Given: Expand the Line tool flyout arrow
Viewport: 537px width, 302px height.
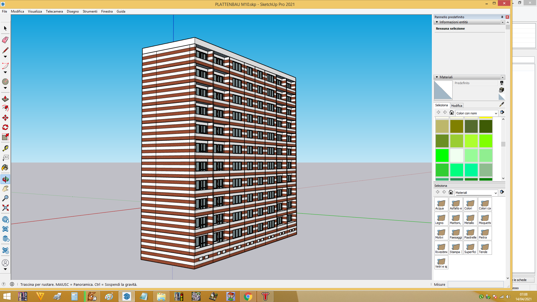Looking at the screenshot, I should [x=5, y=57].
